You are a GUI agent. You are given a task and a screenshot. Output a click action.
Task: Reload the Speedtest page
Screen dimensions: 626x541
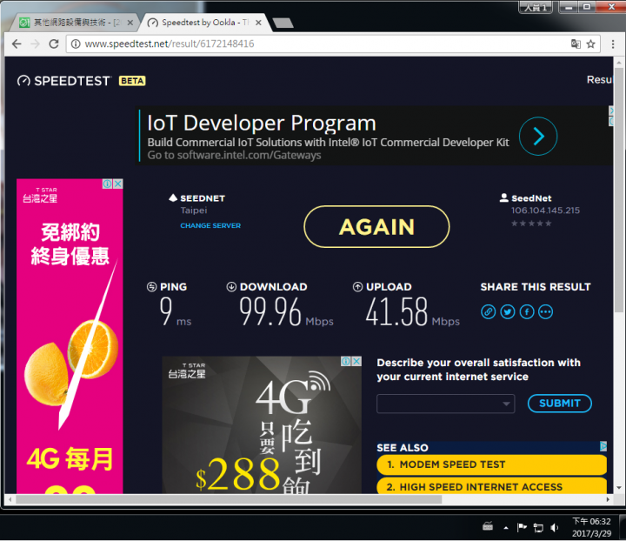tap(54, 43)
